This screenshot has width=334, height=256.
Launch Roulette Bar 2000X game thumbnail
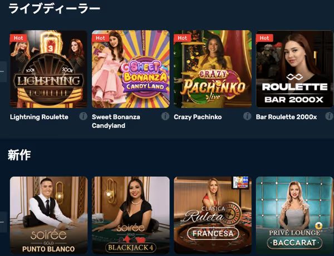pos(294,69)
